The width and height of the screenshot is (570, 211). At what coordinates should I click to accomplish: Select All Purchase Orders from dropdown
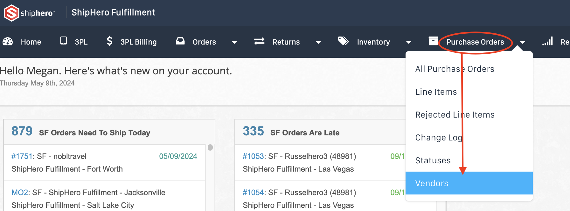pos(469,69)
